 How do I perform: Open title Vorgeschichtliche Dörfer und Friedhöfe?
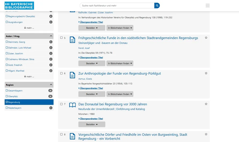(133, 137)
